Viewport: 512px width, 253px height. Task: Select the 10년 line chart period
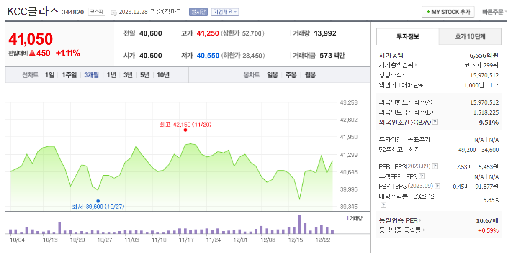click(x=163, y=75)
